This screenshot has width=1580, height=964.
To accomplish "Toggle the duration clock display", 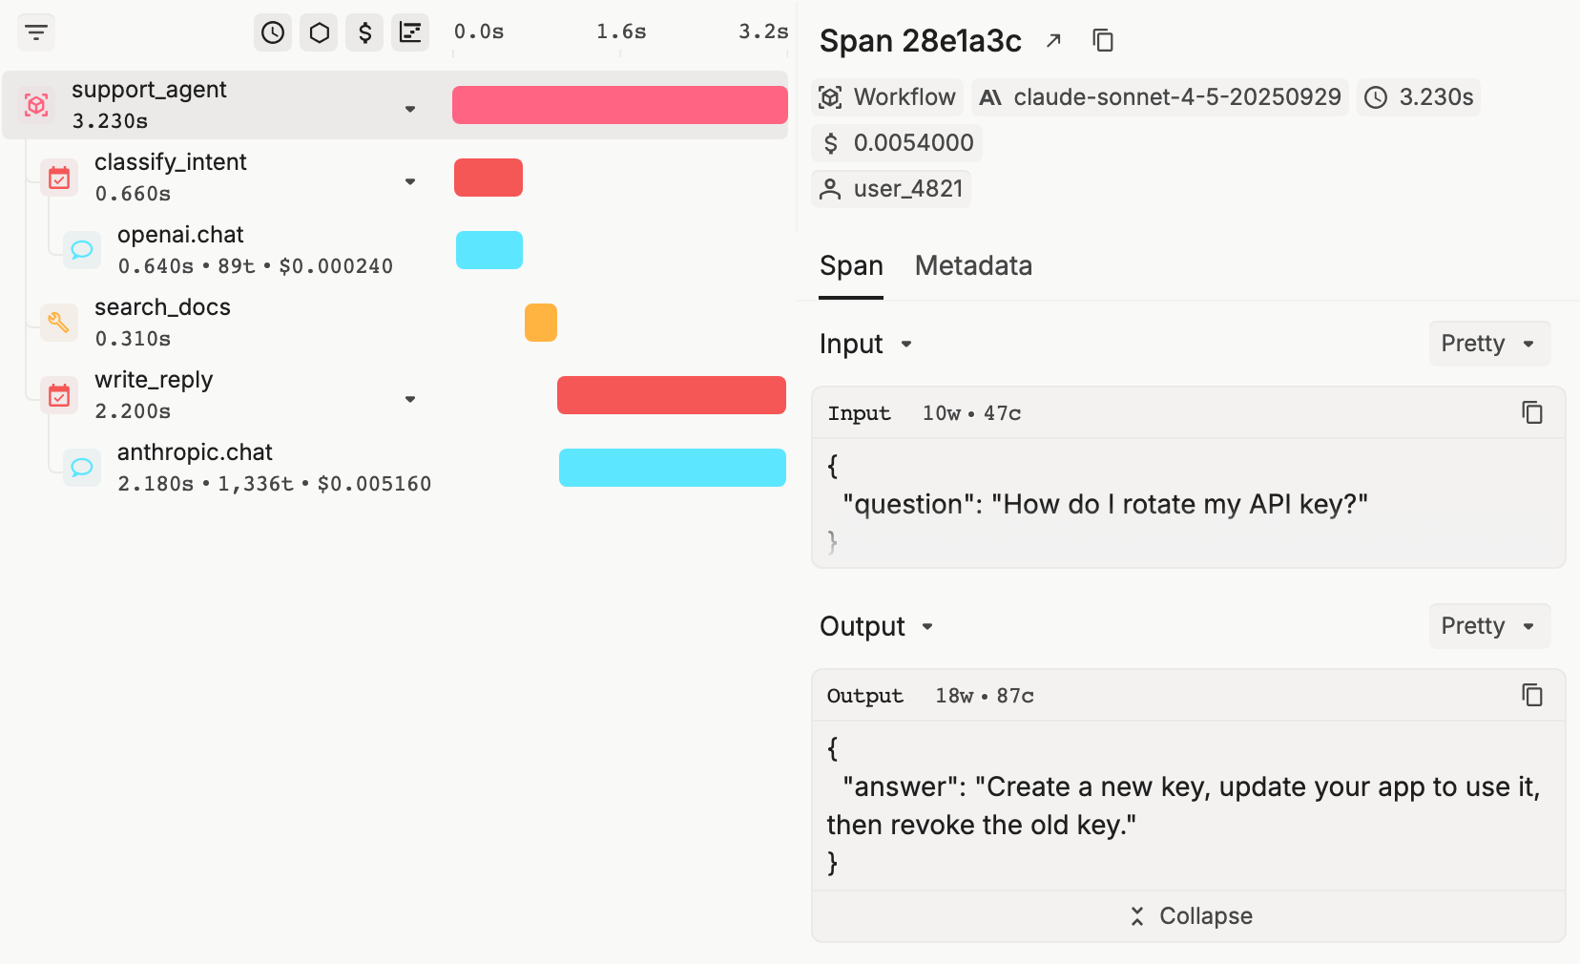I will coord(273,32).
